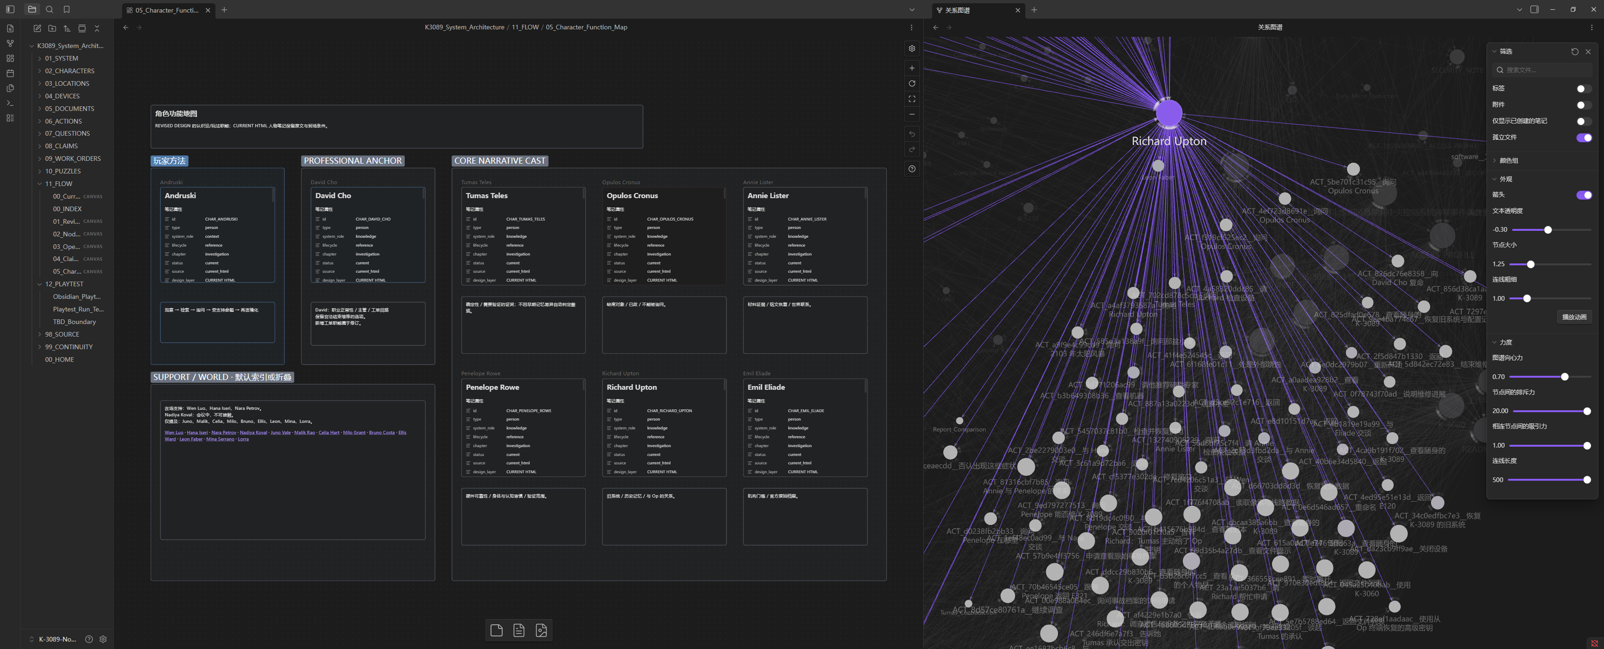Open command palette terminal ribbon icon

pos(10,103)
